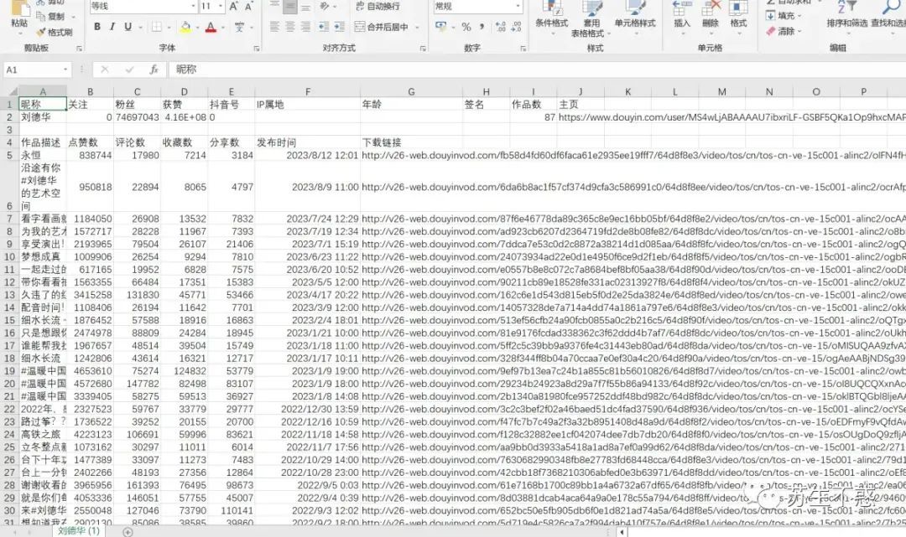Toggle Italic formatting

[112, 27]
